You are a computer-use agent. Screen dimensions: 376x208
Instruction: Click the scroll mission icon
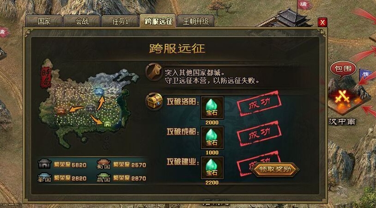point(154,71)
